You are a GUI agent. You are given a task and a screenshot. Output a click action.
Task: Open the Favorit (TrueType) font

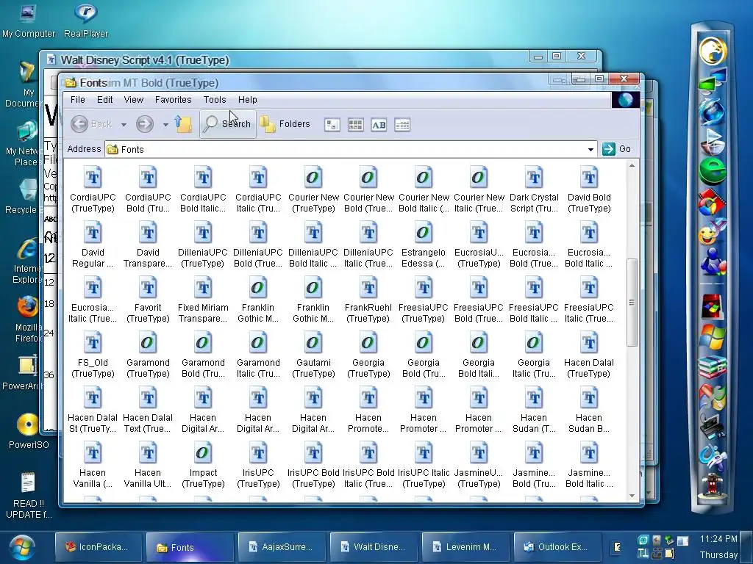(148, 300)
